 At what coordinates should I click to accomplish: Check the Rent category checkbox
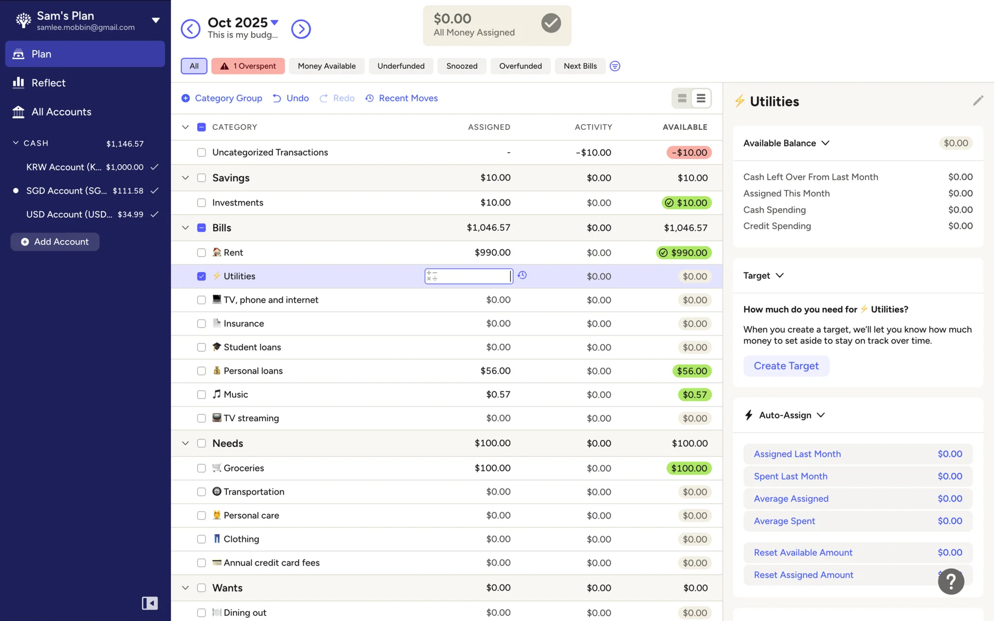pyautogui.click(x=201, y=253)
